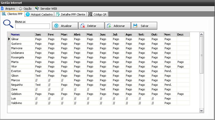Image resolution: width=215 pixels, height=120 pixels.
Task: Select the Lindamara name cell
Action: [x=23, y=53]
